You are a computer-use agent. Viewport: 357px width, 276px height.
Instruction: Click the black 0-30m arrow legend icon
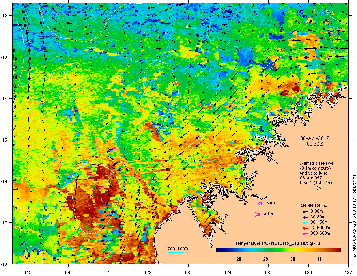point(305,211)
